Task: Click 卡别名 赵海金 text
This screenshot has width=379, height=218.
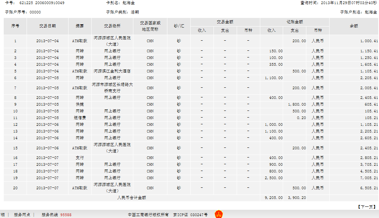Action: pos(120,3)
